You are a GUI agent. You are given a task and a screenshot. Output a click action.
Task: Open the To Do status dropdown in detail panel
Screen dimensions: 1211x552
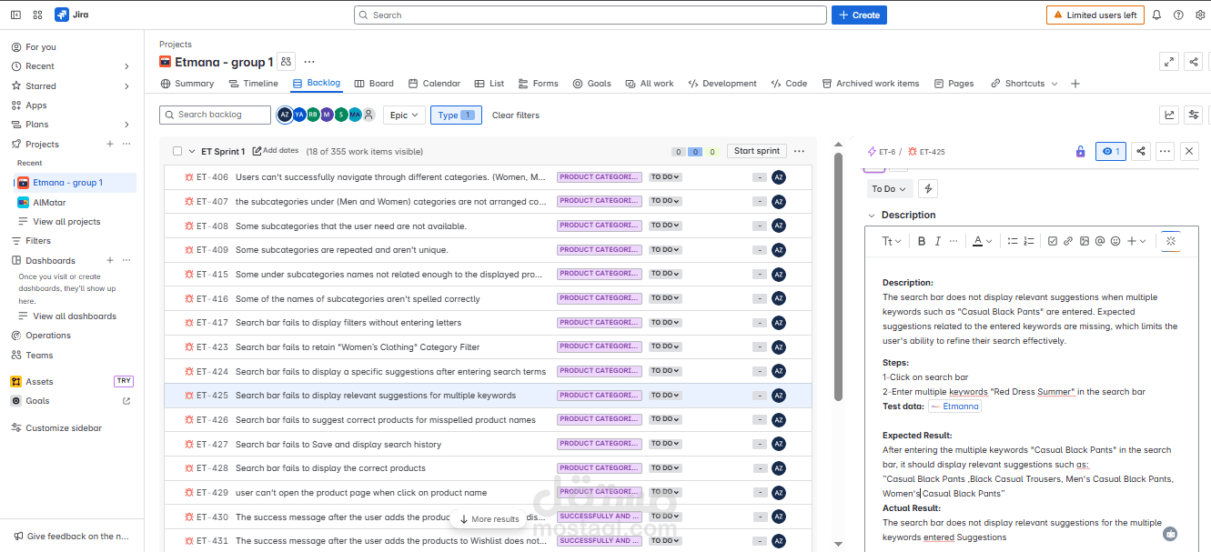tap(889, 188)
